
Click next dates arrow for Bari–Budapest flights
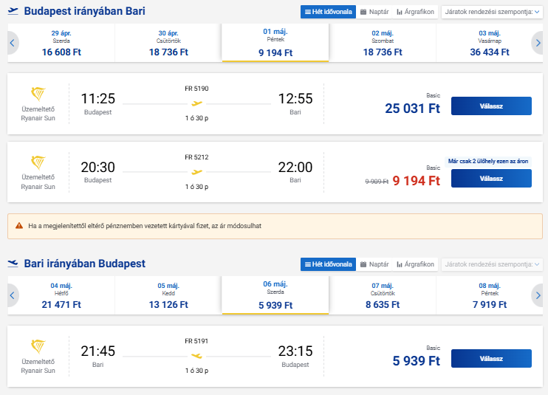(537, 295)
